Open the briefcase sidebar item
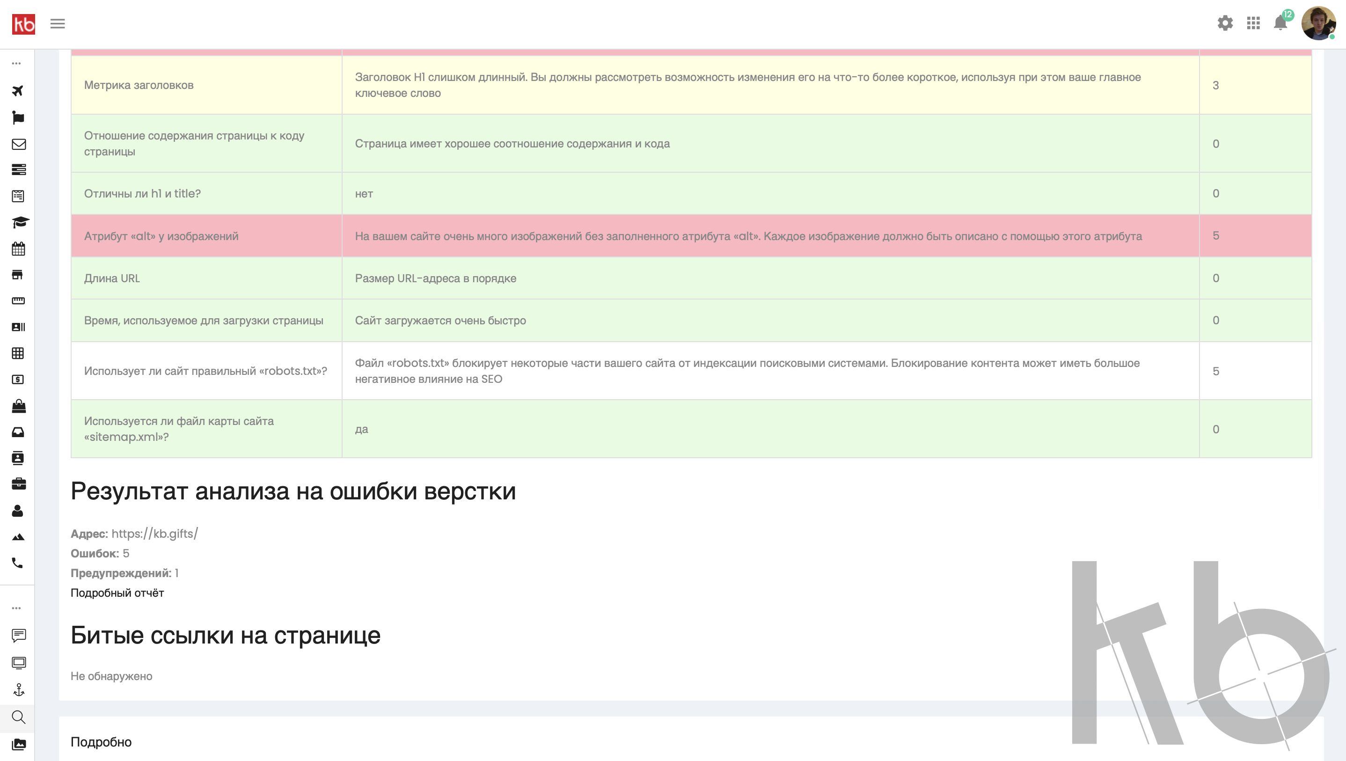The image size is (1346, 761). click(x=18, y=484)
